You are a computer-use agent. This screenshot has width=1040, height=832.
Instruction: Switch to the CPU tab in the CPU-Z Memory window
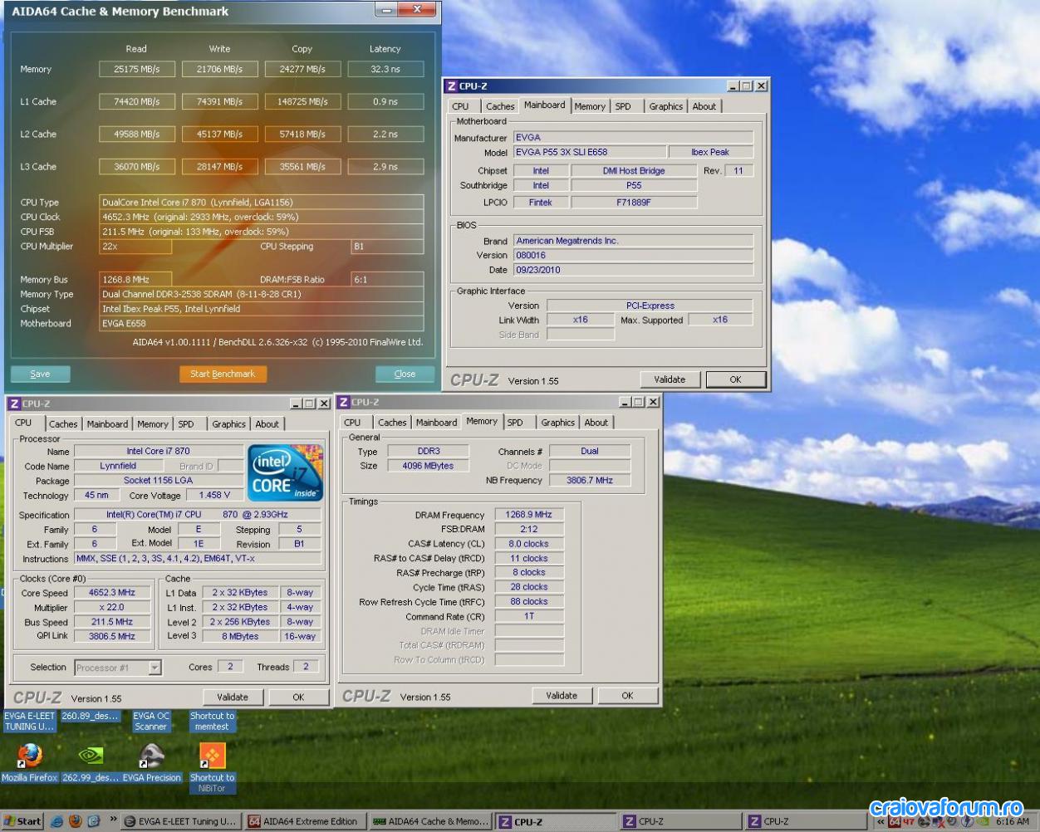pos(352,423)
